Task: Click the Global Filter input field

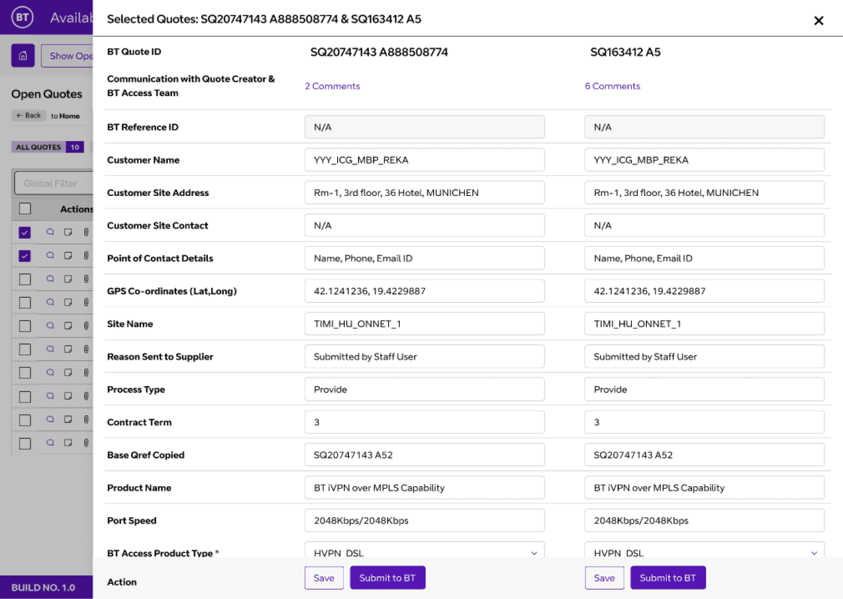Action: point(54,184)
